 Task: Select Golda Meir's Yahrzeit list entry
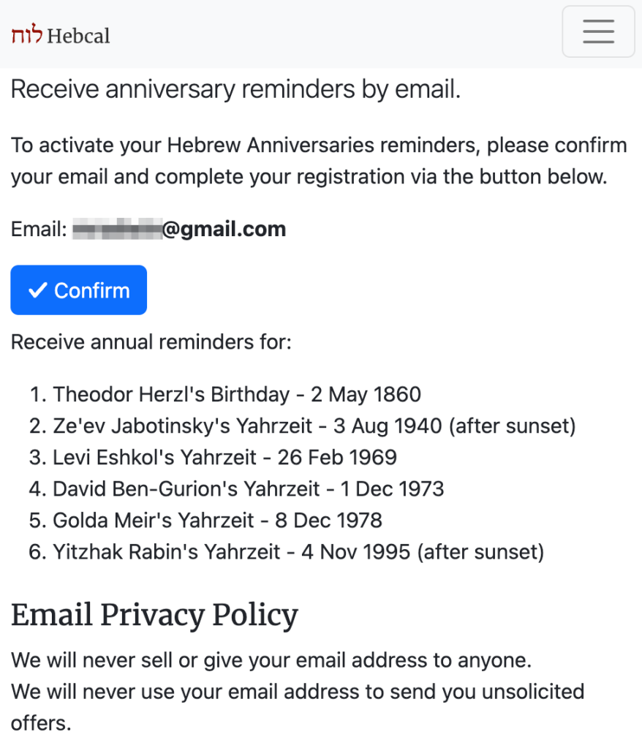click(217, 520)
